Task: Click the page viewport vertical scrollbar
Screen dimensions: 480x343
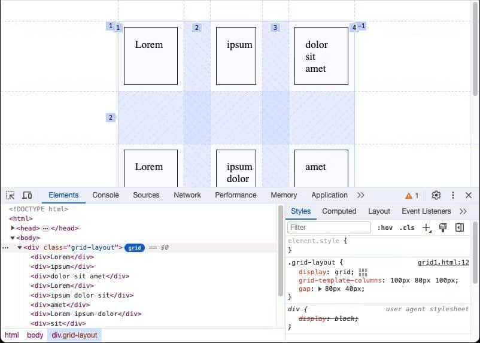Action: pos(475,49)
